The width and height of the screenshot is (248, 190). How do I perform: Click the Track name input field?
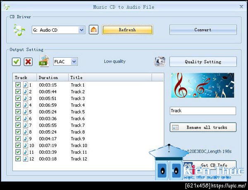[203, 111]
